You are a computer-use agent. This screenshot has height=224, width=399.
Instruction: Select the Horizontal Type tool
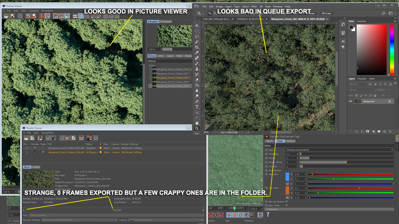pos(197,107)
